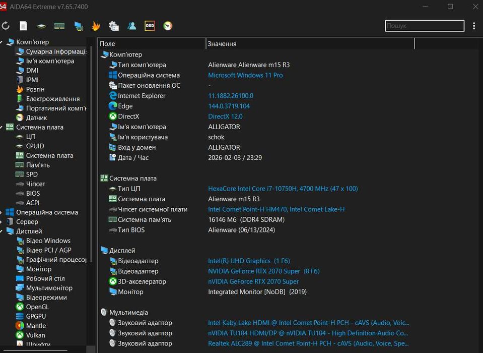Select ЦП under Системна плата
This screenshot has height=353, width=483.
(26, 137)
